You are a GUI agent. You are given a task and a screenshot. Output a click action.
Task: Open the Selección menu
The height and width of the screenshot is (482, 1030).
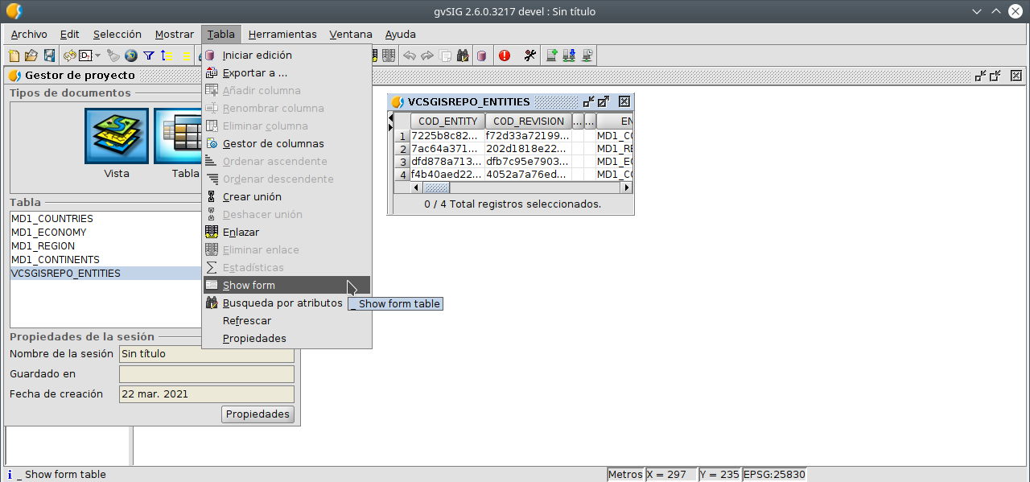pos(117,35)
